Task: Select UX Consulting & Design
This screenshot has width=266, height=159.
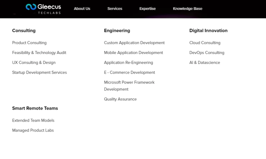Action: click(34, 63)
